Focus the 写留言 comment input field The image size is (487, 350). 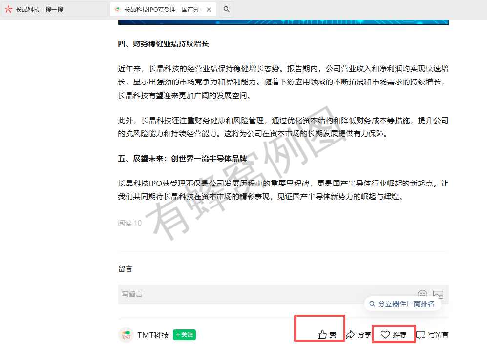pos(283,294)
